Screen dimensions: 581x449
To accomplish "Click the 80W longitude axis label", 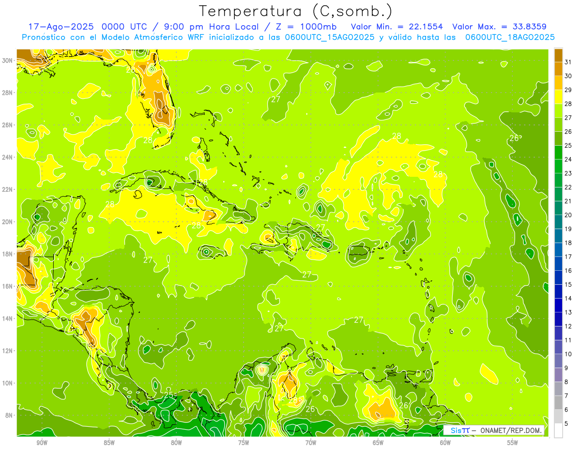I will pyautogui.click(x=176, y=443).
